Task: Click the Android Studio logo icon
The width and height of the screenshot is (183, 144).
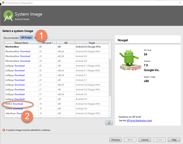Action: point(8,16)
